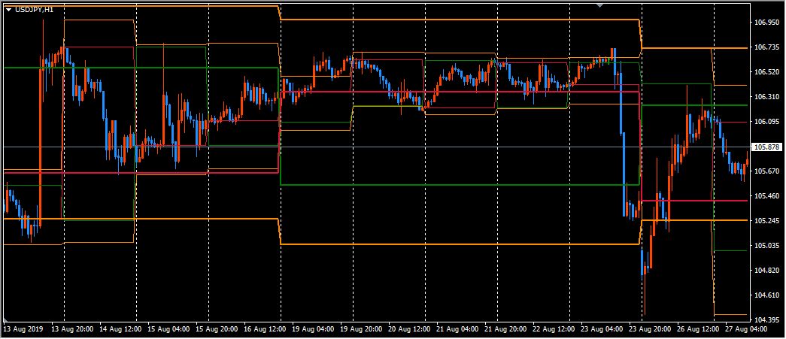Click the 15 Aug 20:00 time label
786x339 pixels.
pos(216,329)
